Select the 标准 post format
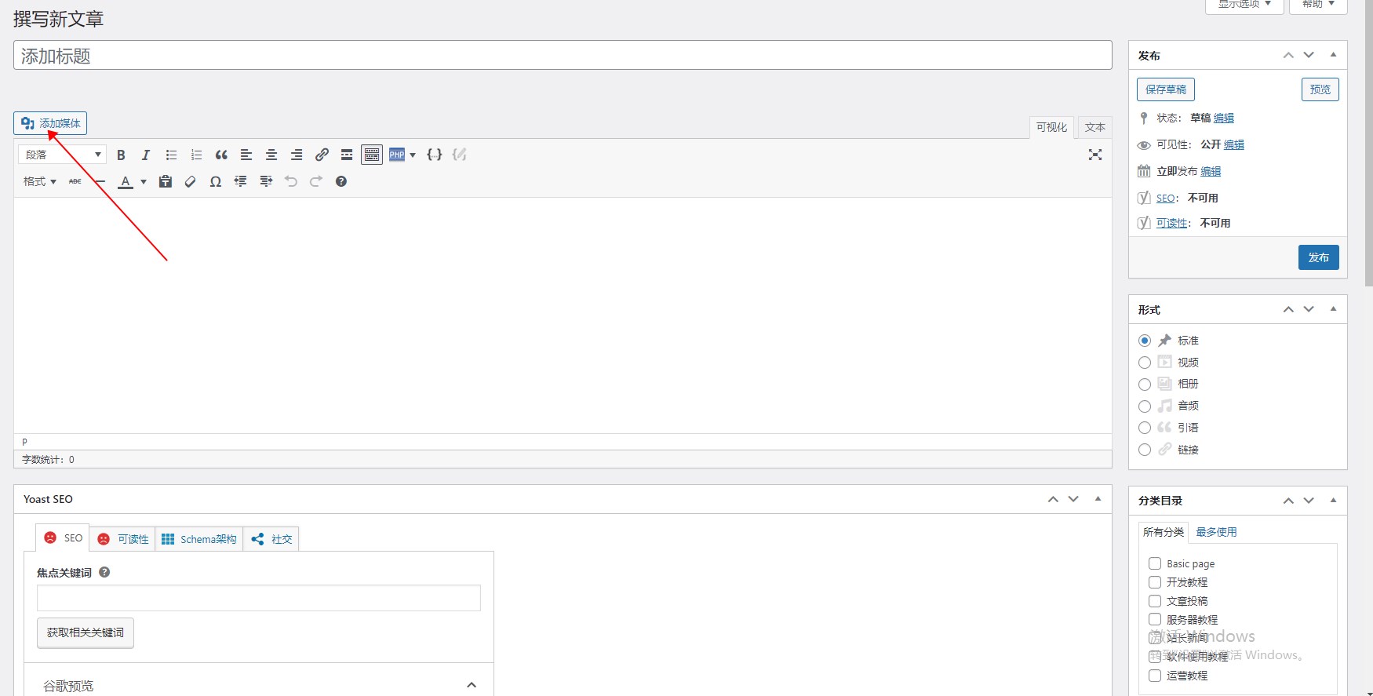The height and width of the screenshot is (696, 1373). 1145,341
